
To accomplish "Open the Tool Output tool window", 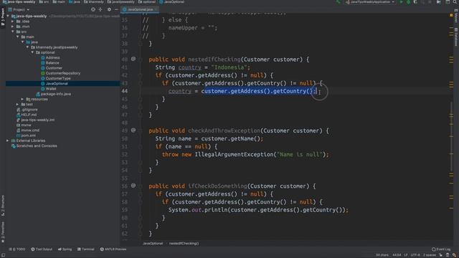I will [42, 249].
